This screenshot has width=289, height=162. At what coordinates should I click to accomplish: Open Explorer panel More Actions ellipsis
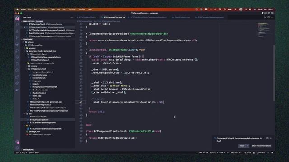pos(72,17)
